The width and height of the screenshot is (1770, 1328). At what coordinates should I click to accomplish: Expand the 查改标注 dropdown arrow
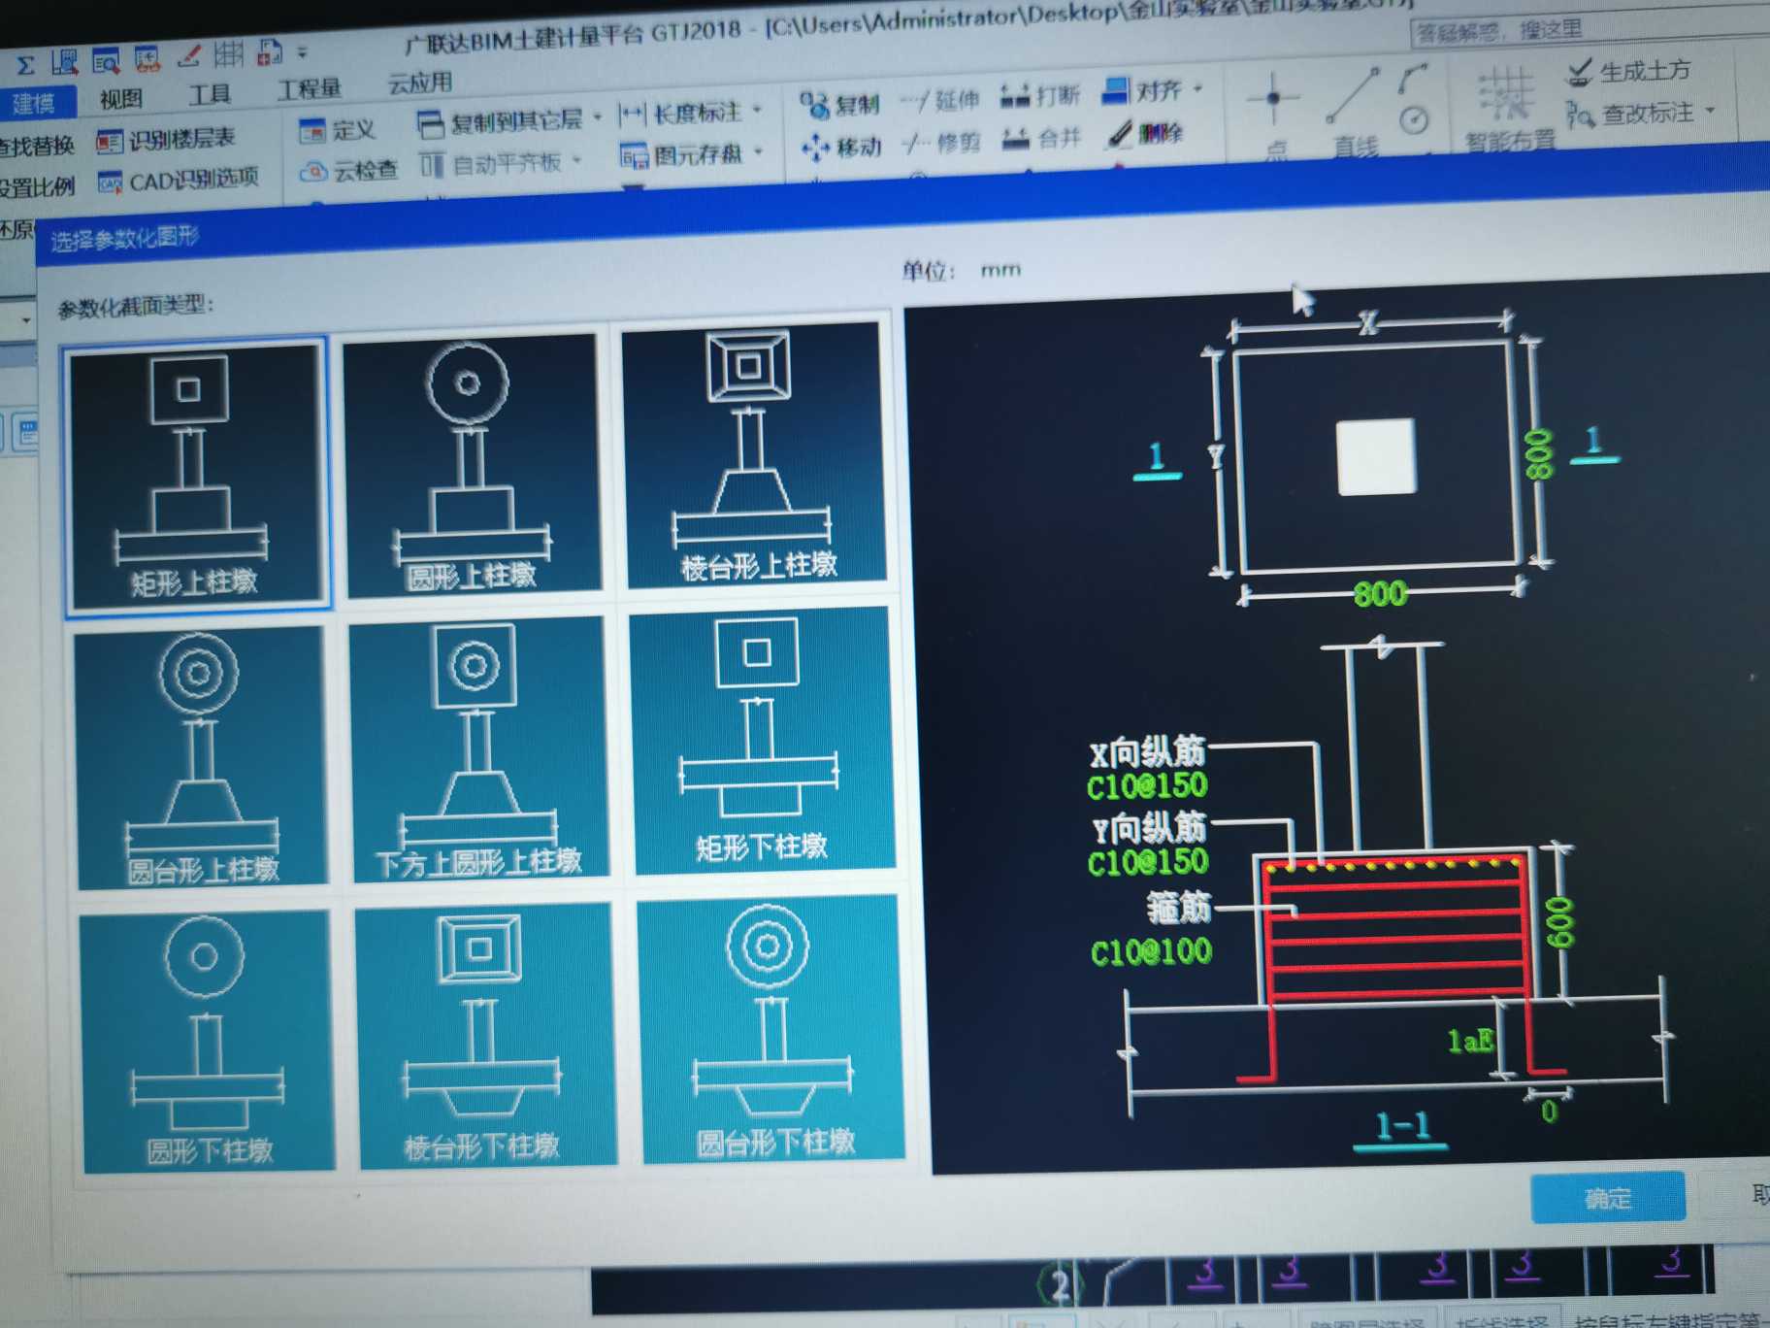[1710, 111]
